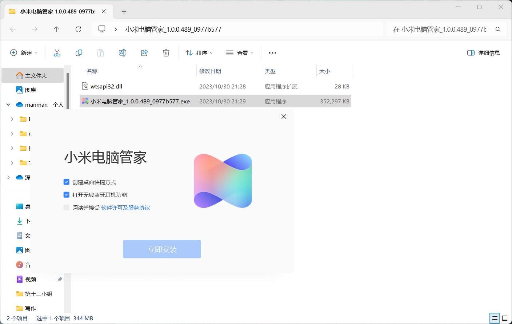
Task: Open the 新建 (New) dropdown
Action: coord(24,53)
